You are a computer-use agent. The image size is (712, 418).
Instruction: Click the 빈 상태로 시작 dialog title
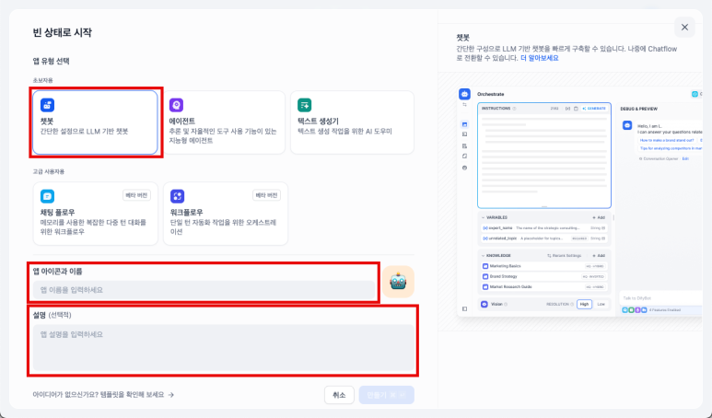[63, 32]
